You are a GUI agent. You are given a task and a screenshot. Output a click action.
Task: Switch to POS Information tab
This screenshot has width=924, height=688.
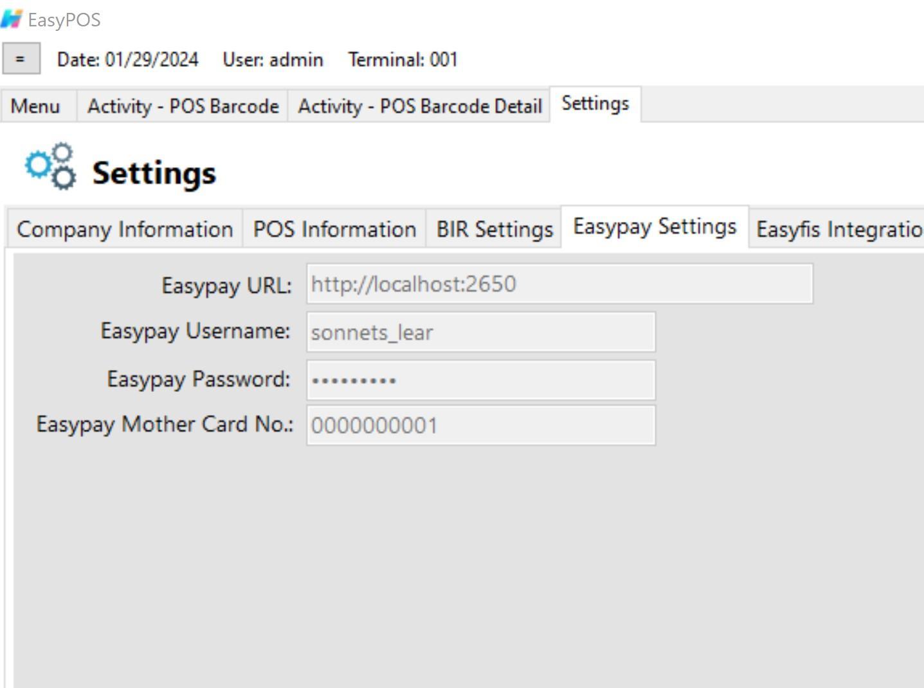point(334,229)
